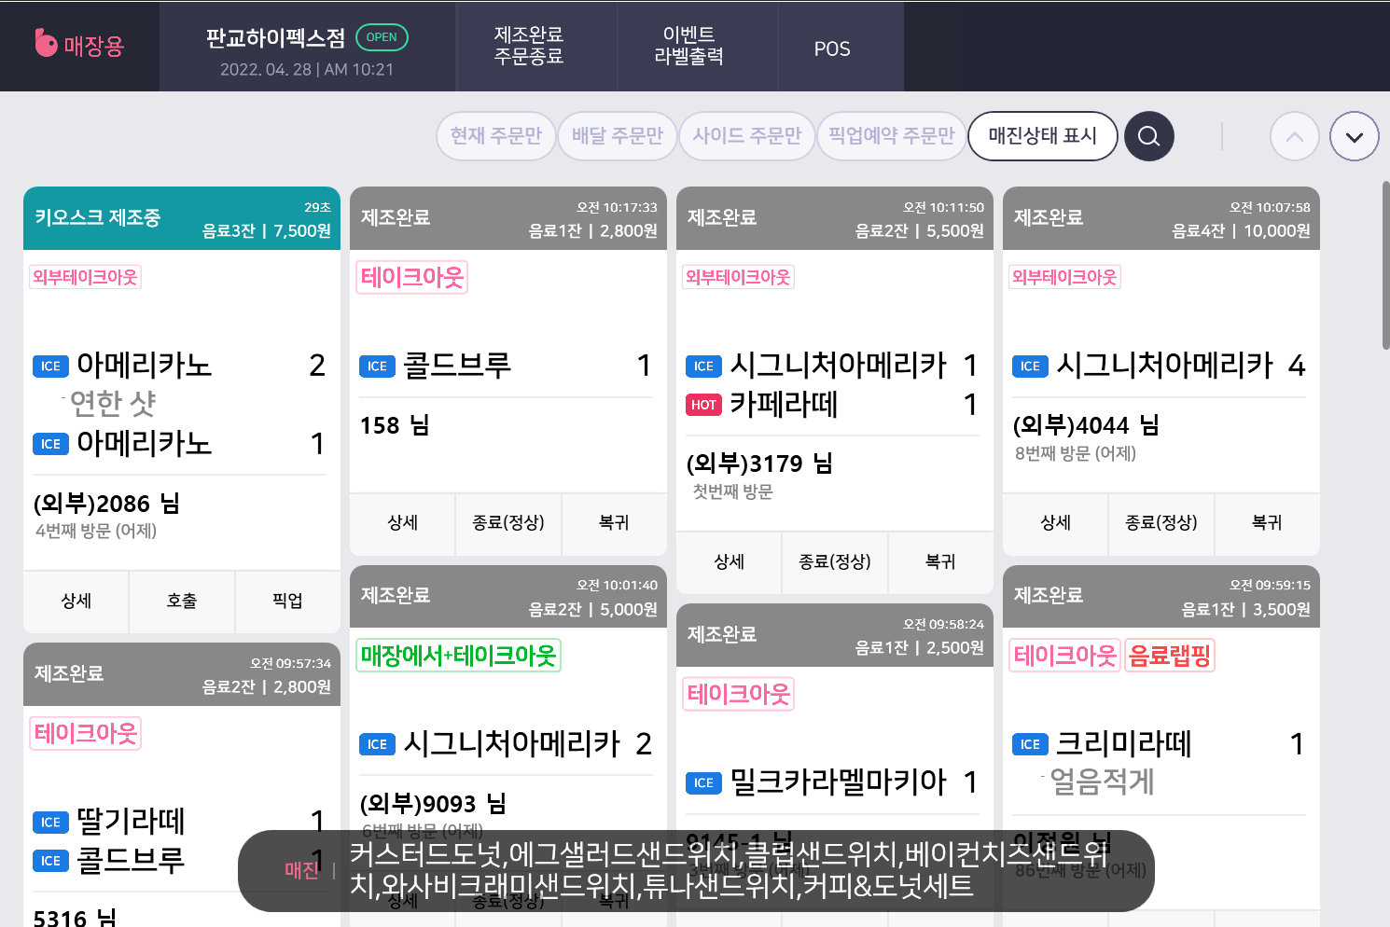
Task: Click the sold-out ticker listing 커스터드도넛
Action: click(695, 872)
